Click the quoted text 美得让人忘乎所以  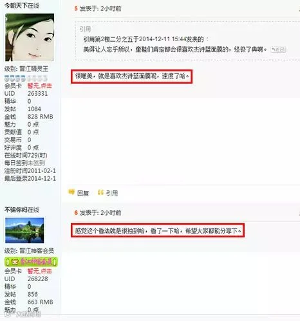click(106, 50)
